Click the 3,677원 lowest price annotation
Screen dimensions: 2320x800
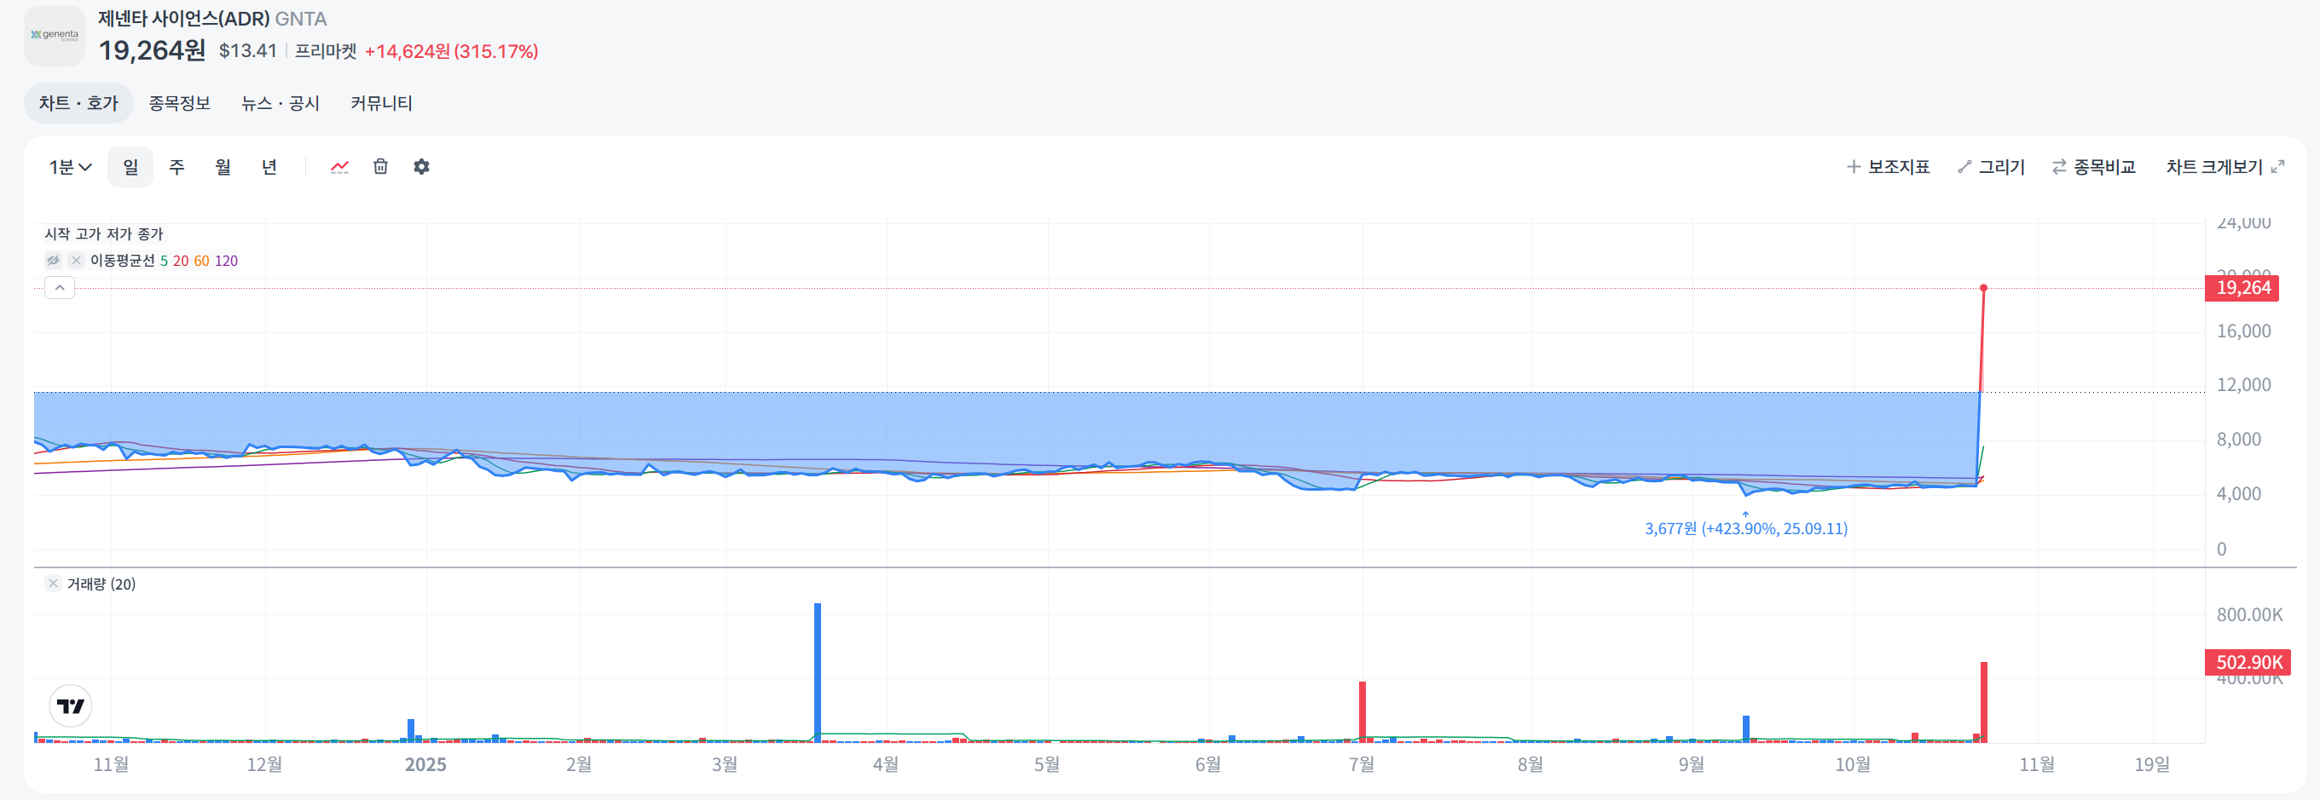tap(1745, 529)
